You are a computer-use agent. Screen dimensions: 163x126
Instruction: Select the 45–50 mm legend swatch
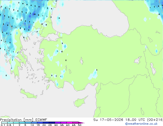[76, 123]
